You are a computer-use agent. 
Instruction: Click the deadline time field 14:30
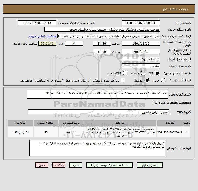coord(102,43)
